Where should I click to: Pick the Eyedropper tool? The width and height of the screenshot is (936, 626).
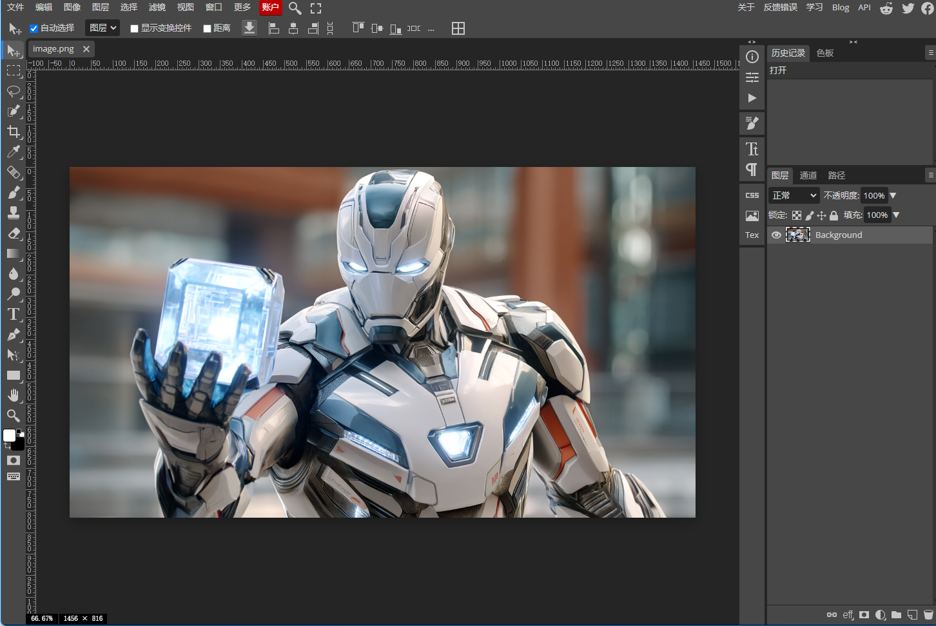coord(13,152)
